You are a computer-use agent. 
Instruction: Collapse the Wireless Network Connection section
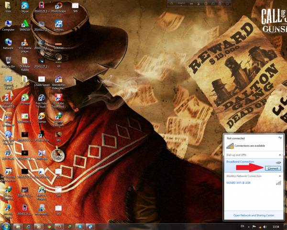click(280, 176)
